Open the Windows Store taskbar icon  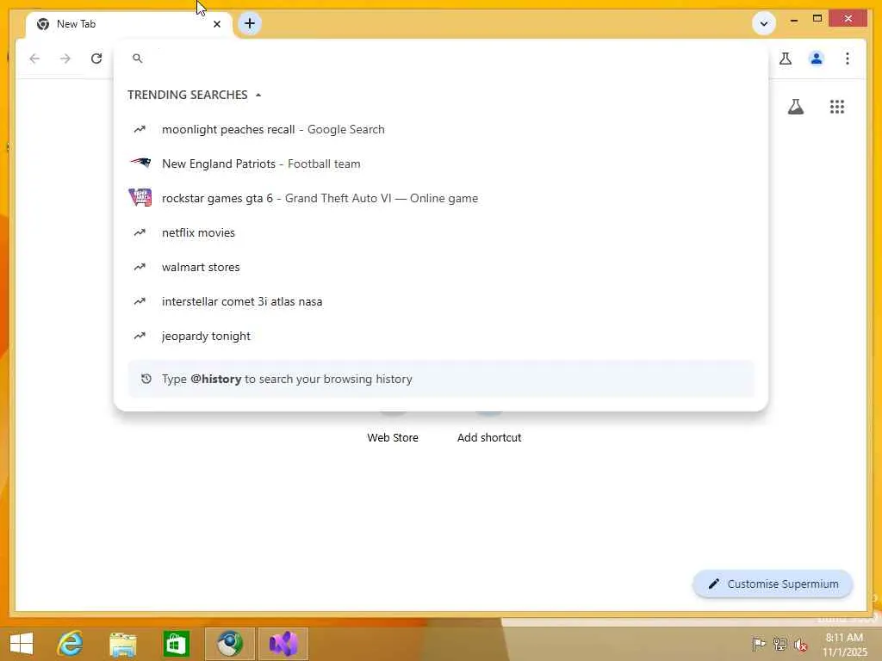[176, 644]
